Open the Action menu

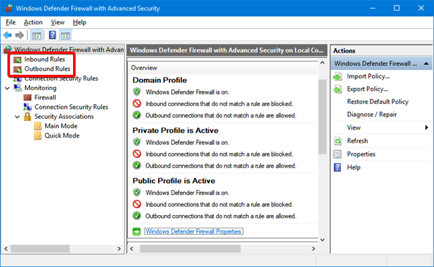33,22
